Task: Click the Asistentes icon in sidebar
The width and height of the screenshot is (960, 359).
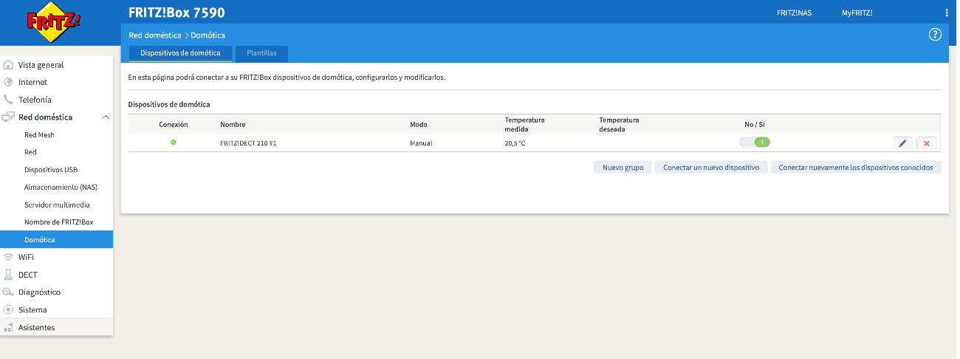Action: pyautogui.click(x=8, y=327)
